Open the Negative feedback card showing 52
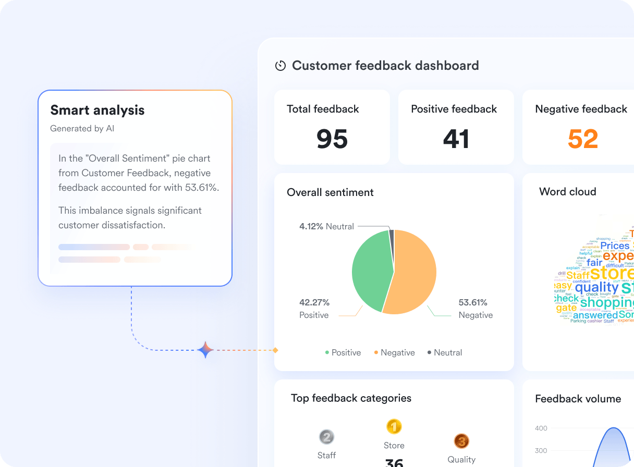 [578, 127]
